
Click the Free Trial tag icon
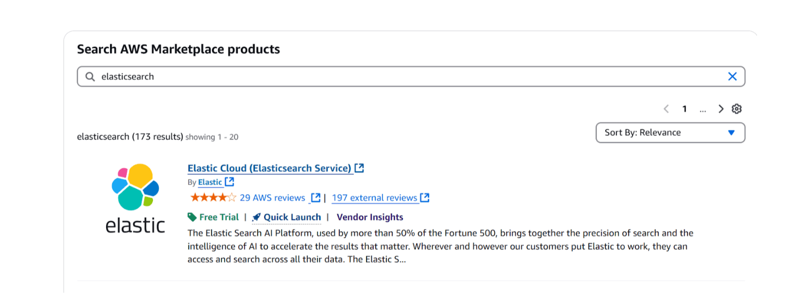pyautogui.click(x=192, y=217)
